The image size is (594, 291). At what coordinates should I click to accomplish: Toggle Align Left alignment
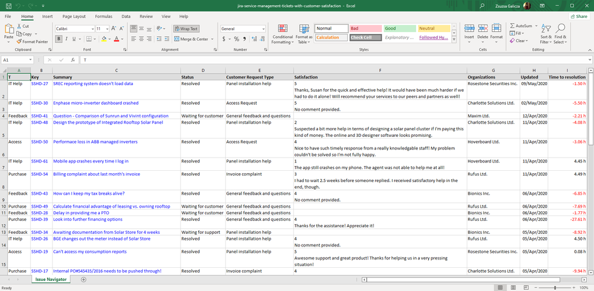click(134, 39)
